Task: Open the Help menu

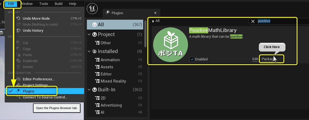Action: click(x=73, y=4)
